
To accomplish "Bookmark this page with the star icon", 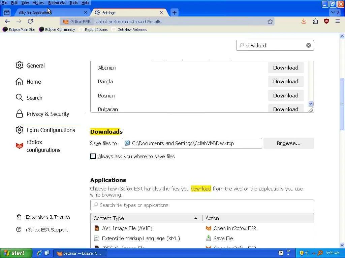I will [270, 21].
